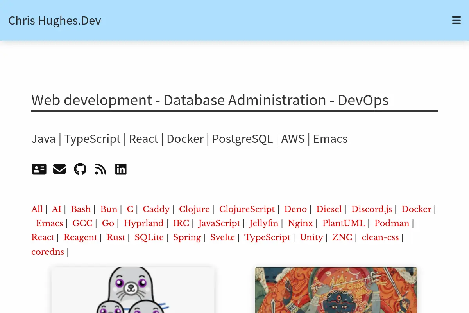Filter by Docker tag link

point(416,209)
